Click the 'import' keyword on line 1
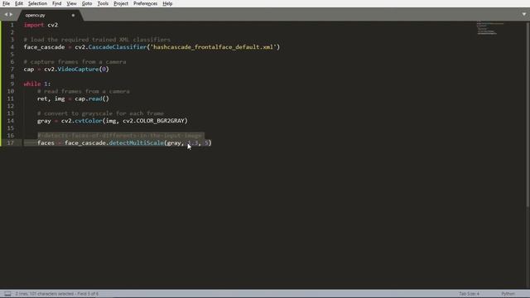Screen dimensions: 530x298 pos(34,25)
